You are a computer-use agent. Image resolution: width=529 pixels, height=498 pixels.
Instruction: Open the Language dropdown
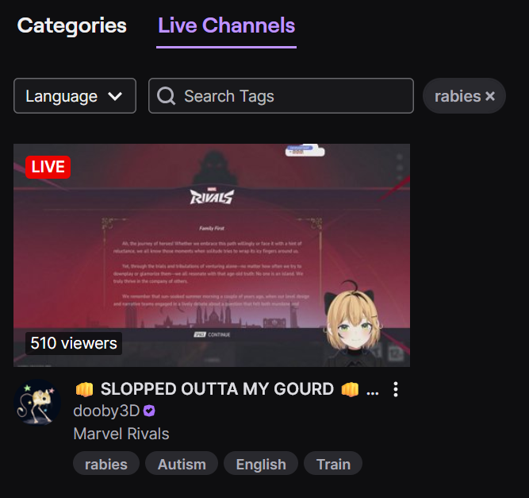tap(75, 96)
